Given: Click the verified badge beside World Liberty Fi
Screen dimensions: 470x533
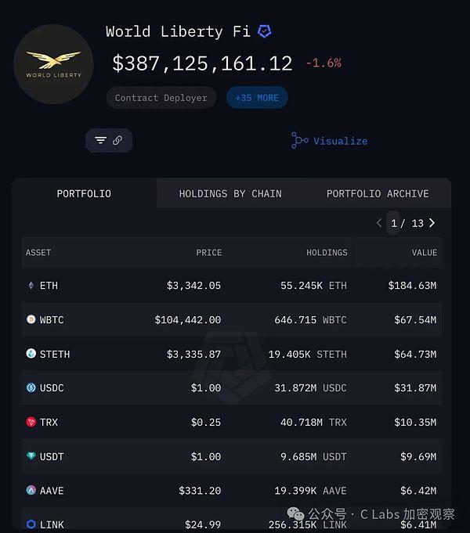Looking at the screenshot, I should 265,31.
